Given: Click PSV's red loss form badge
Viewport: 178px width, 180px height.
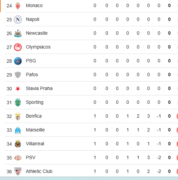Looking at the screenshot, I should click(x=177, y=158).
